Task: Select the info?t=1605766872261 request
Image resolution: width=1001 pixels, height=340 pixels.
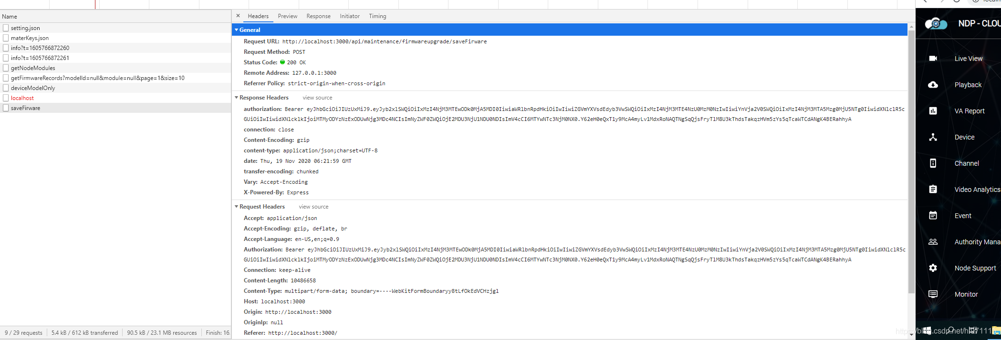Action: pyautogui.click(x=115, y=58)
